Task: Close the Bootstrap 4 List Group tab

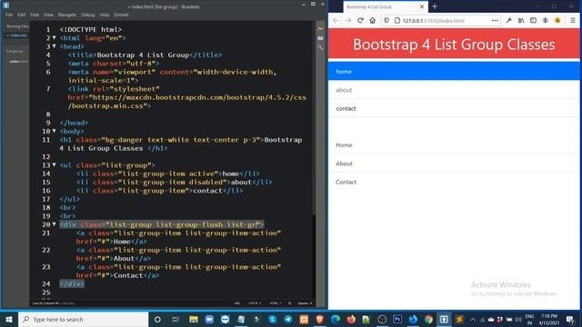Action: click(422, 6)
